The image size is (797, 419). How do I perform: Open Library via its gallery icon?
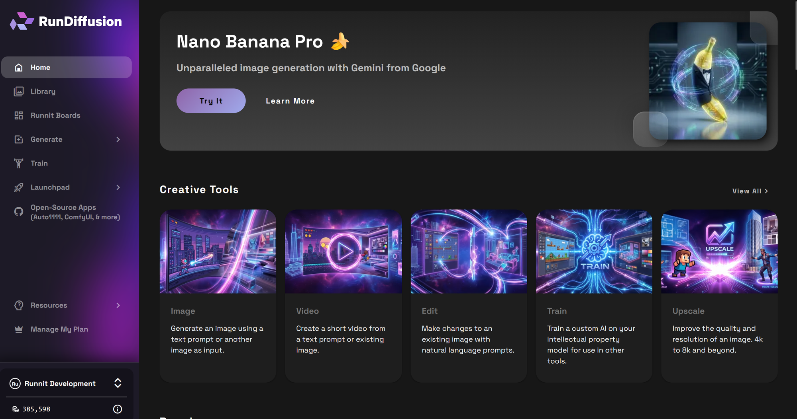19,92
